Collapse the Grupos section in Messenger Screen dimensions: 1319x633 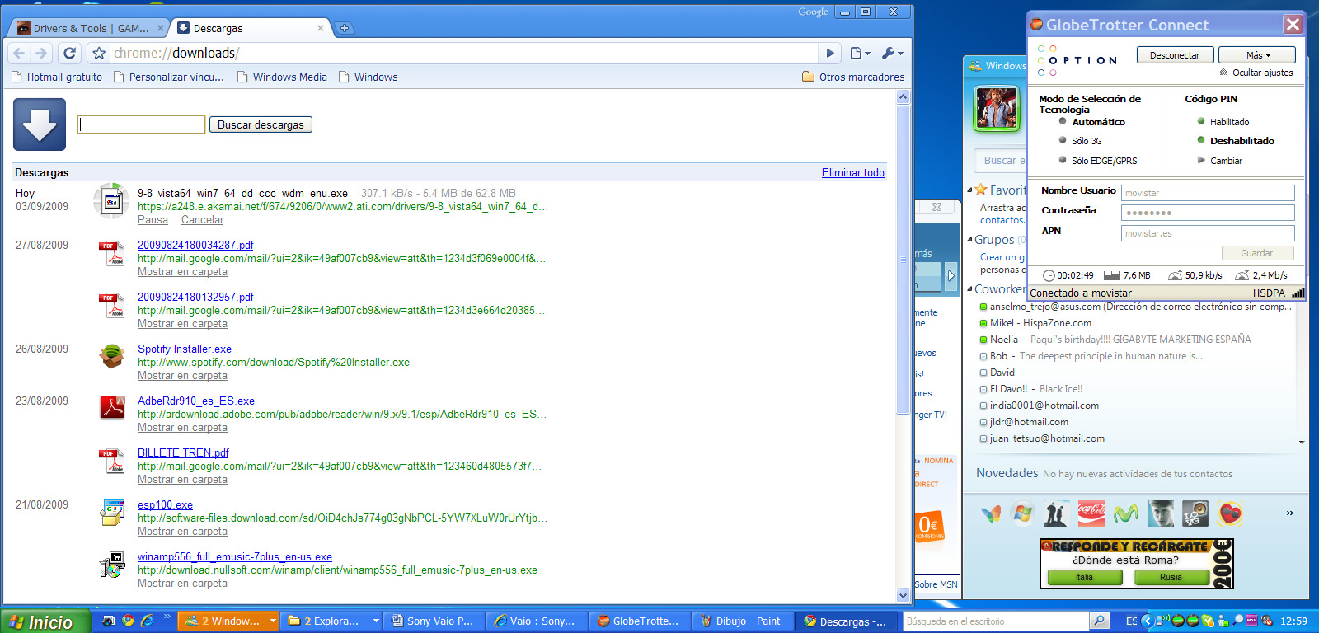(969, 240)
